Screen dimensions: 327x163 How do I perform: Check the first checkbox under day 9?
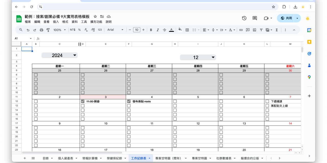[x=36, y=128]
